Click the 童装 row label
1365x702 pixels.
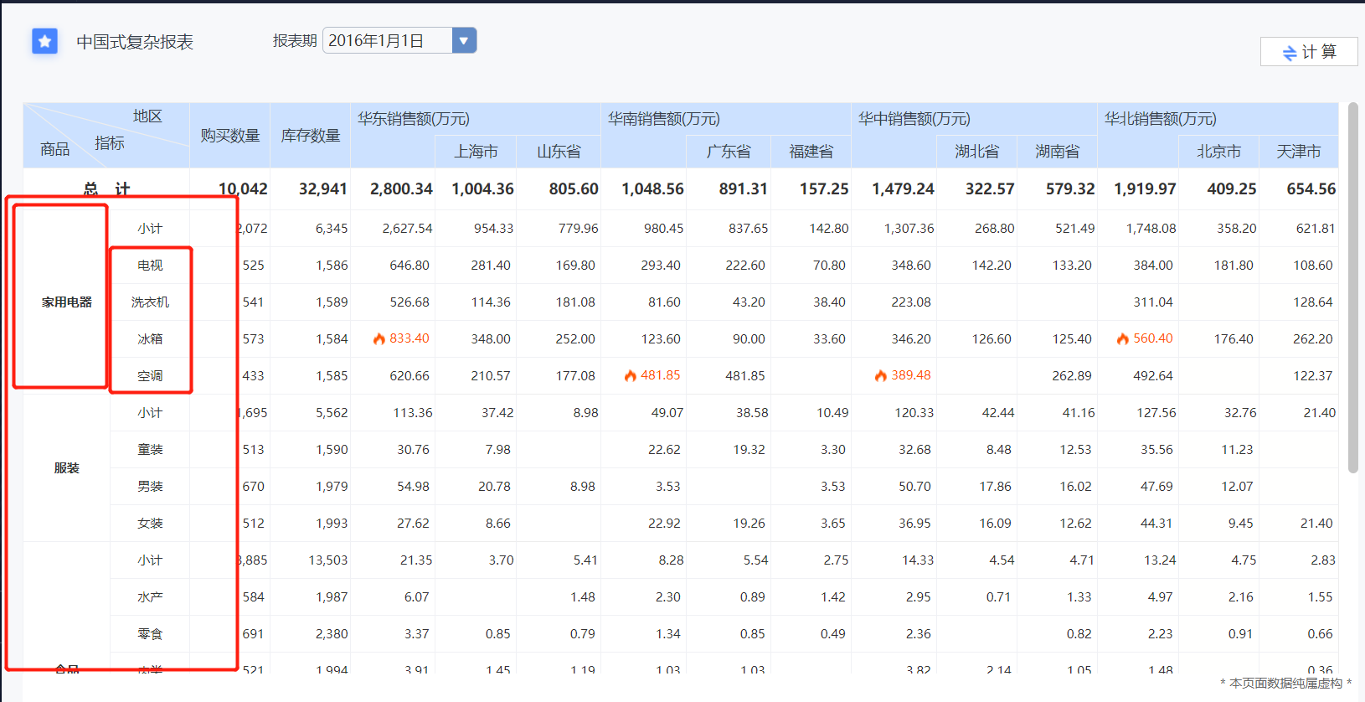(150, 450)
